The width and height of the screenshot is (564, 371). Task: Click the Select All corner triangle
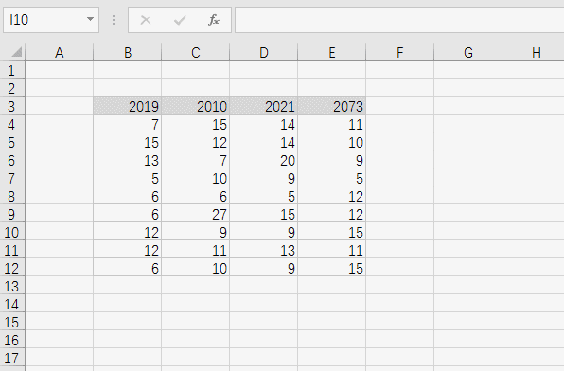(x=16, y=52)
